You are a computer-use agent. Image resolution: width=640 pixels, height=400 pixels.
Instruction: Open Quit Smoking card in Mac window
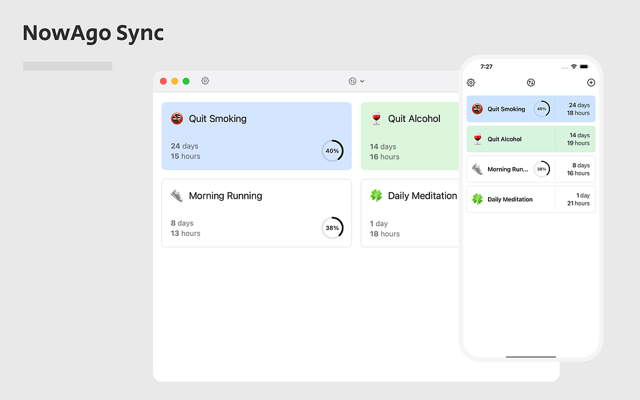pyautogui.click(x=256, y=136)
